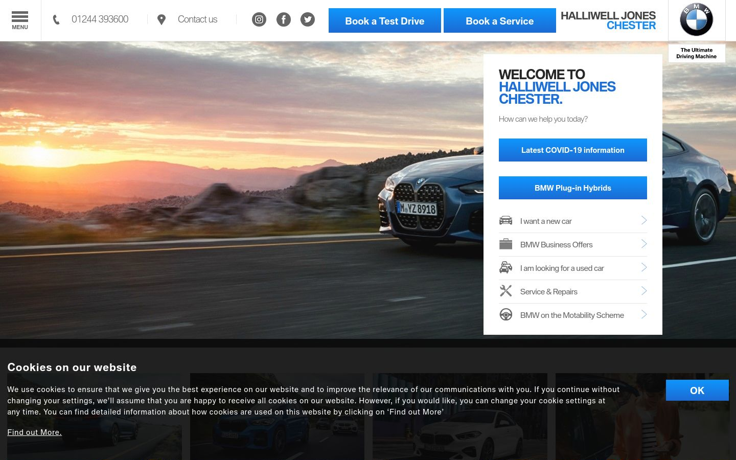Select BMW Business Offers
Image resolution: width=736 pixels, height=460 pixels.
pyautogui.click(x=573, y=245)
